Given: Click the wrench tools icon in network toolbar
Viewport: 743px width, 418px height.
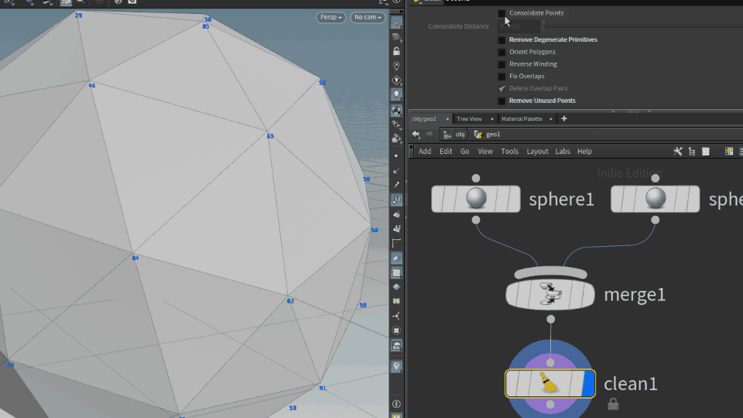Looking at the screenshot, I should 678,152.
